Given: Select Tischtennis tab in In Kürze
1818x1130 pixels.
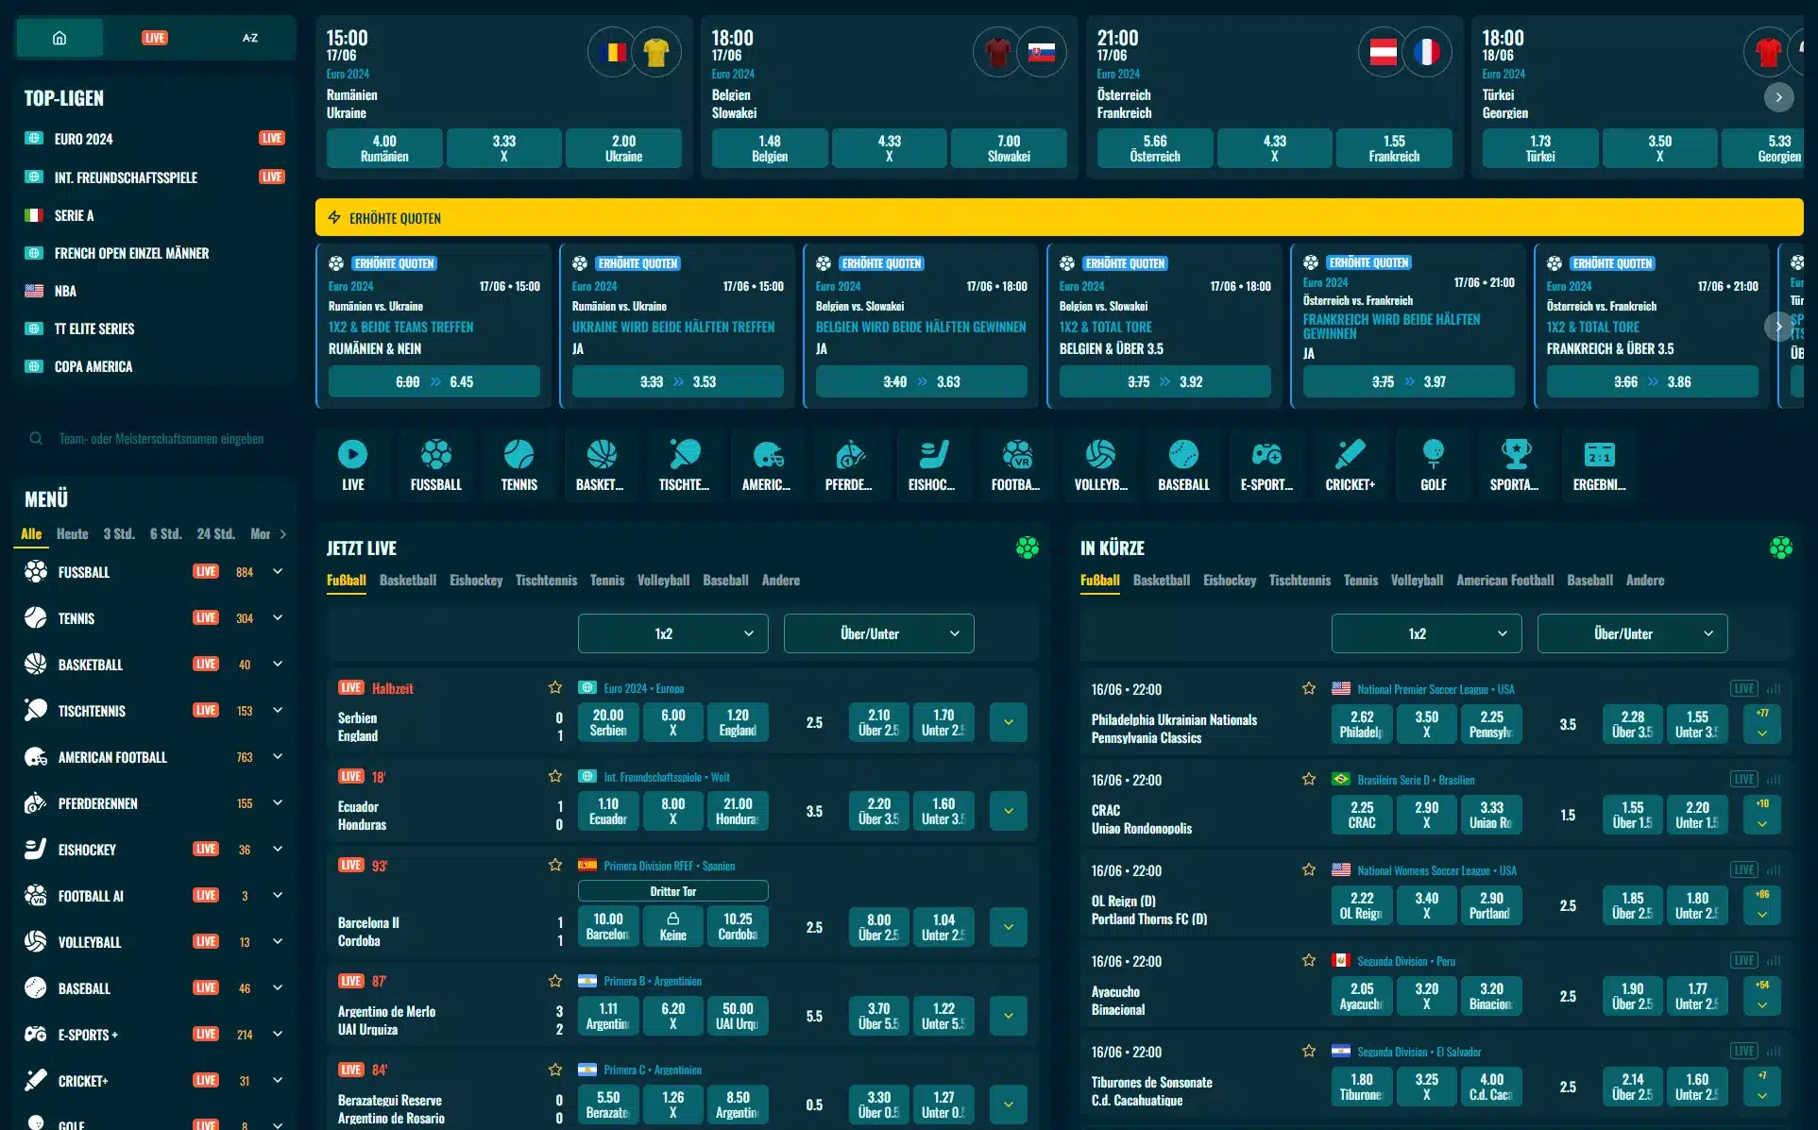Looking at the screenshot, I should [1300, 580].
